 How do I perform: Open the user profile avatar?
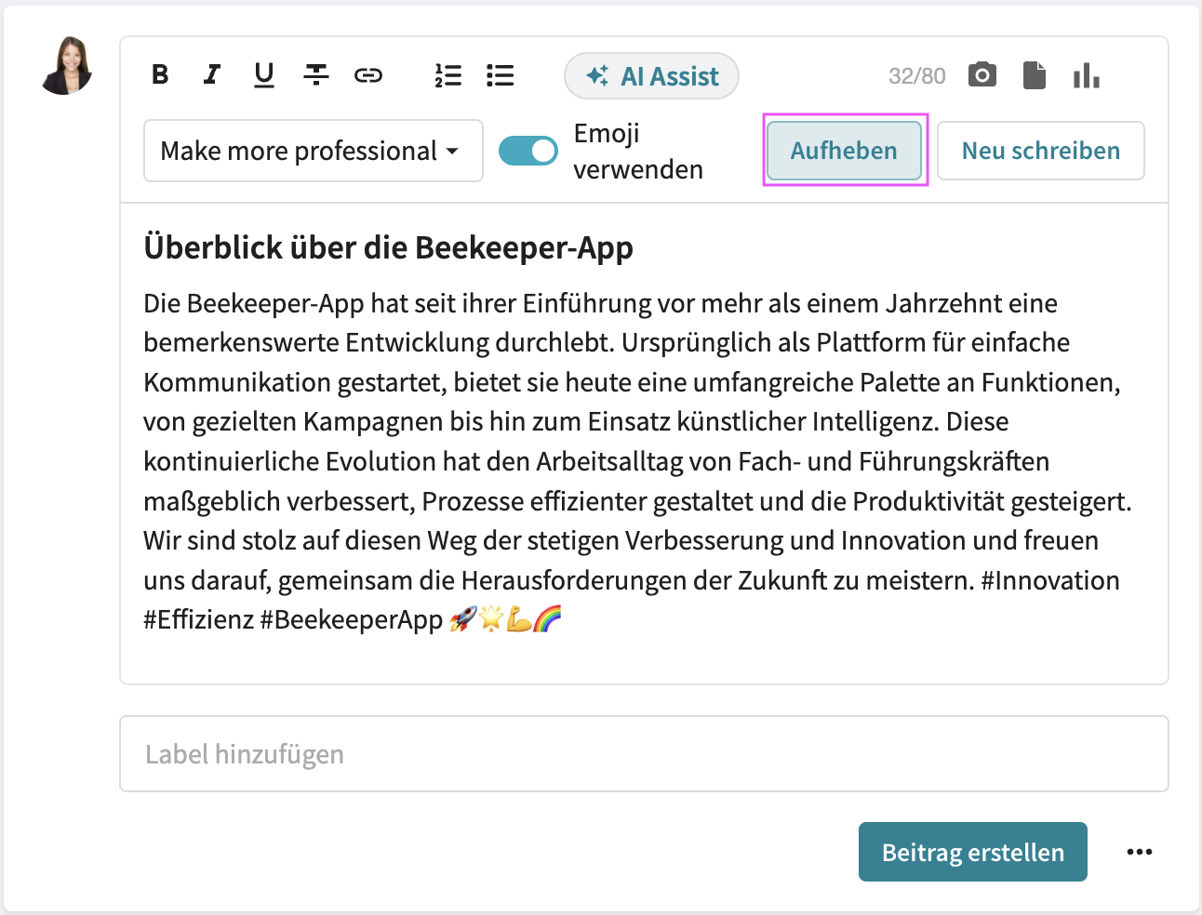click(x=66, y=67)
